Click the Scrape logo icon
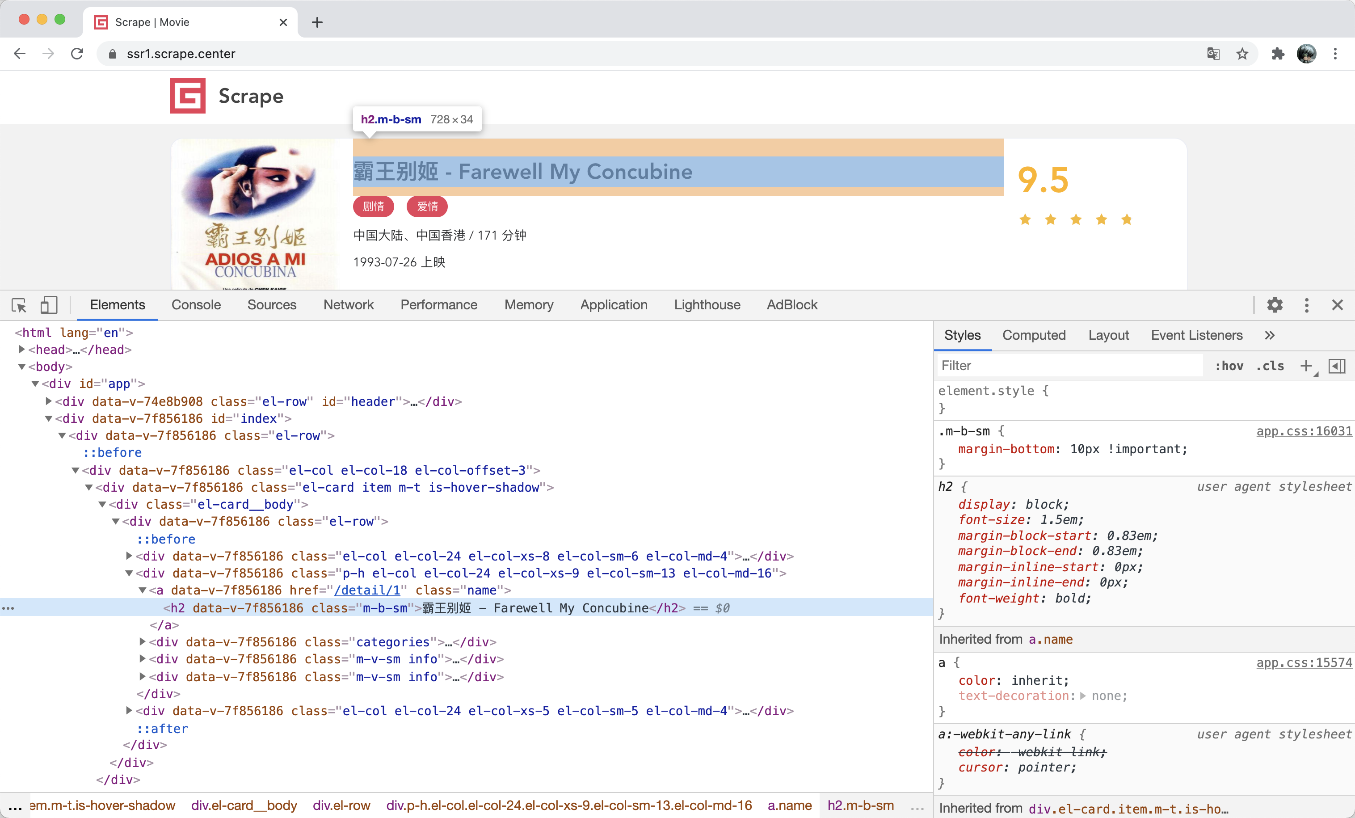The image size is (1355, 818). coord(188,96)
